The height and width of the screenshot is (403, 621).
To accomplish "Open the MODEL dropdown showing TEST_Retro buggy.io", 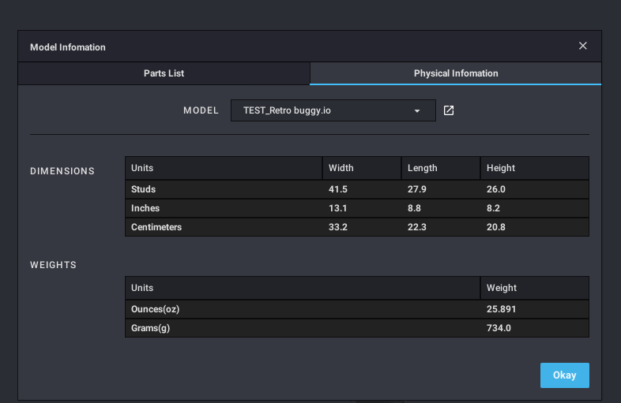I will click(333, 110).
